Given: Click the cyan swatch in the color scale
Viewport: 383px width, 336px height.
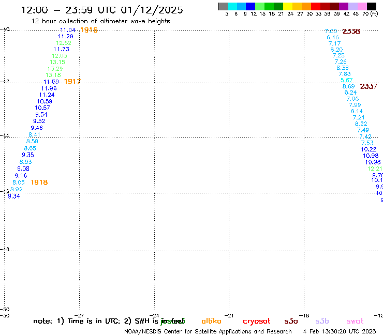Looking at the screenshot, I should [x=232, y=6].
